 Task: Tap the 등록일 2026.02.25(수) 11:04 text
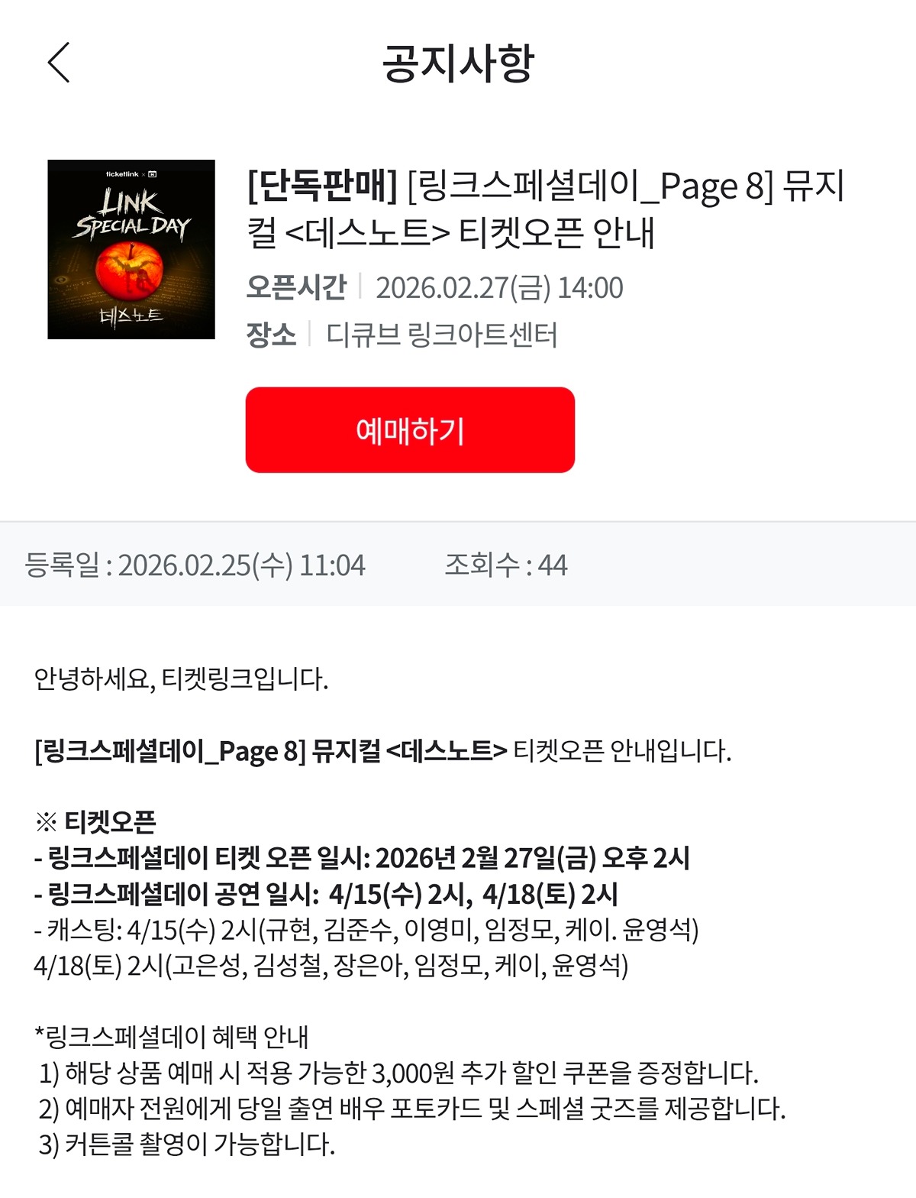click(195, 565)
